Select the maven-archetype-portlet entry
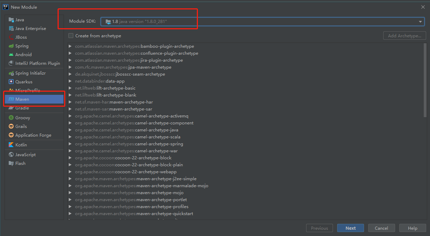The width and height of the screenshot is (430, 236). (x=162, y=200)
